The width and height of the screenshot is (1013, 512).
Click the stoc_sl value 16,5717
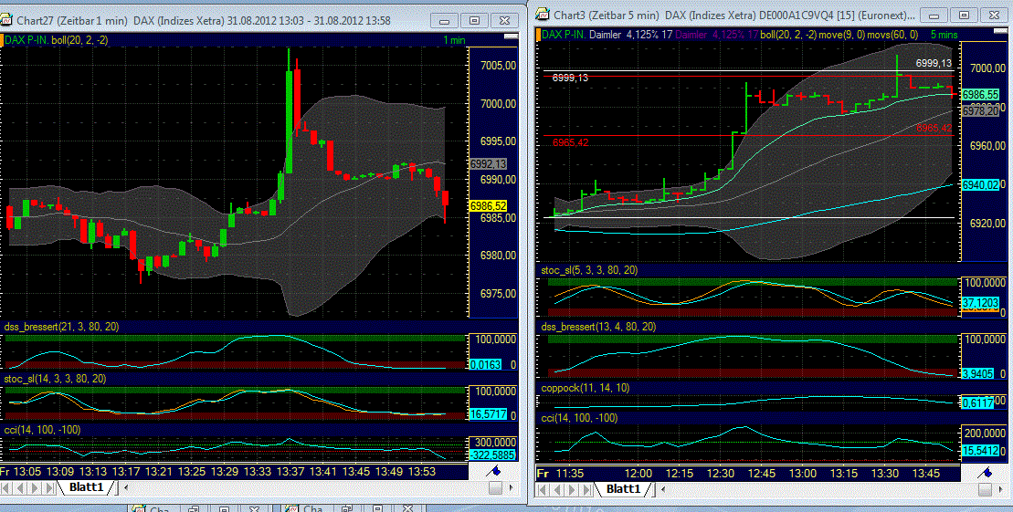click(488, 413)
